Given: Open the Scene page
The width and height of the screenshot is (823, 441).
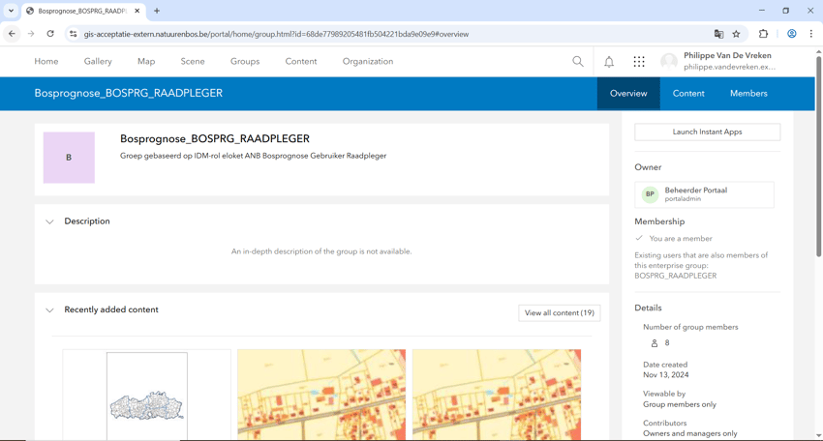Looking at the screenshot, I should [x=193, y=61].
